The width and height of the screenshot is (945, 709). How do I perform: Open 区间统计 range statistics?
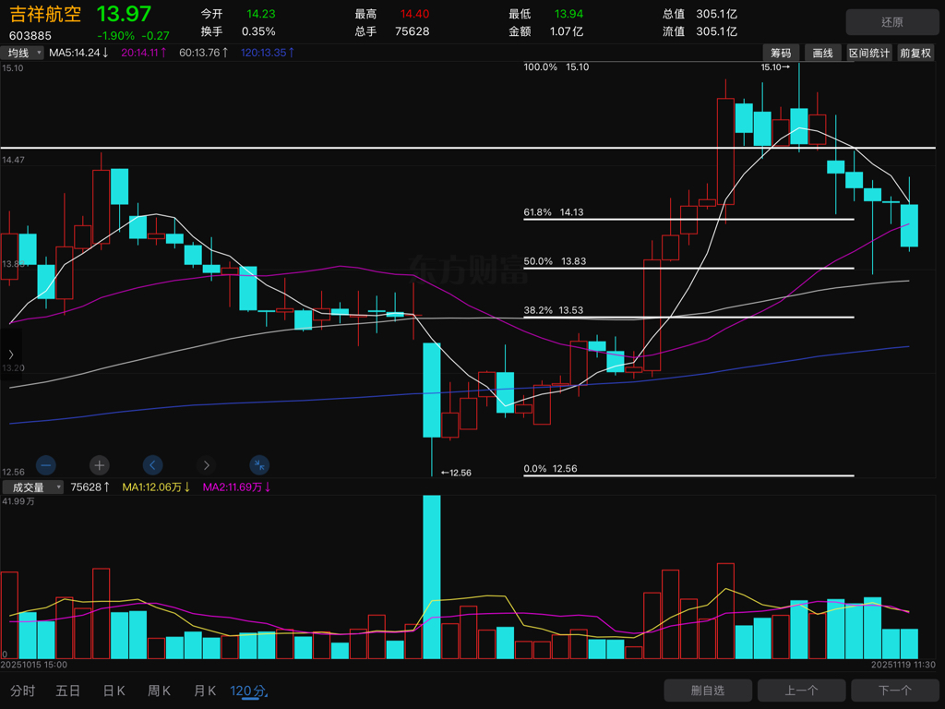click(x=869, y=53)
